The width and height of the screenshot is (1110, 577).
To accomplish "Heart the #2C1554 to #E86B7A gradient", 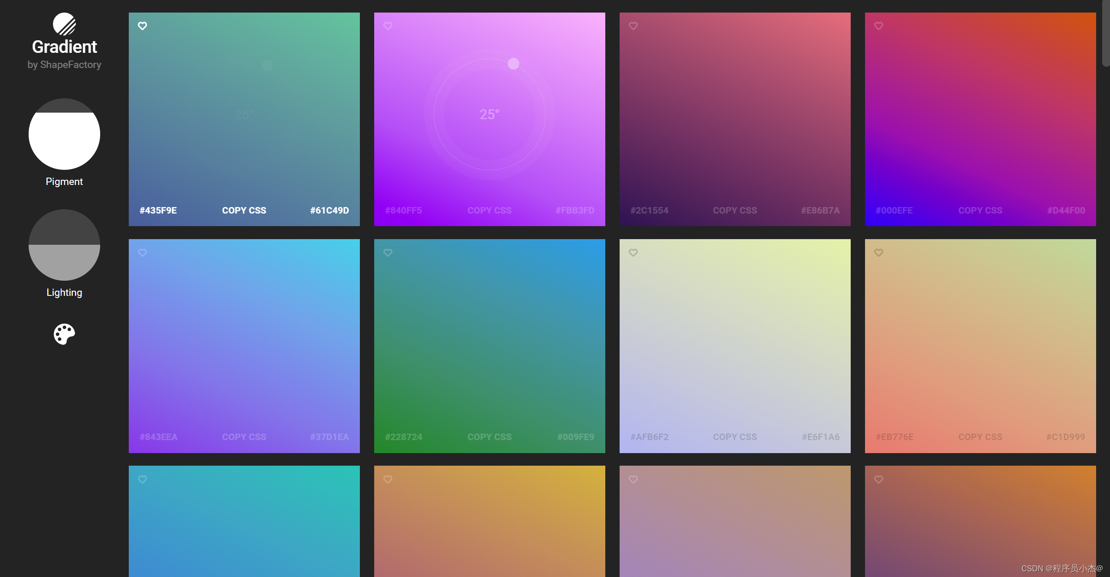I will pyautogui.click(x=633, y=26).
